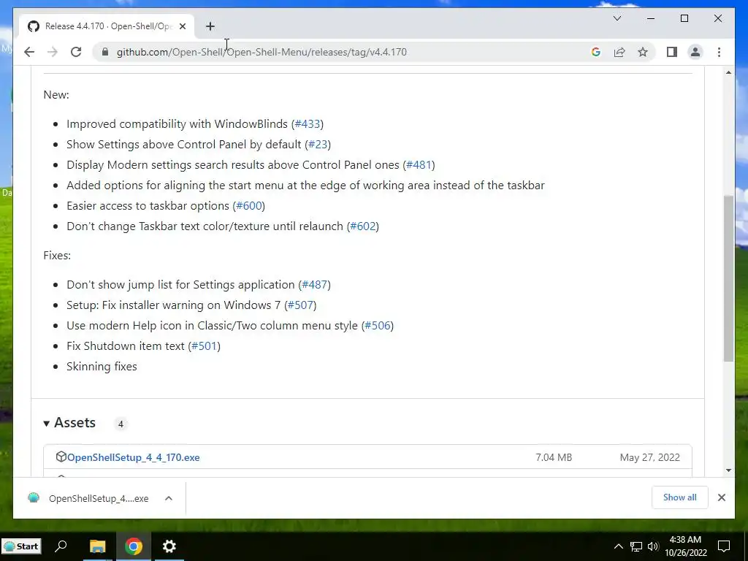Click the page vertical scrollbar thumb
The image size is (748, 561).
(x=728, y=278)
